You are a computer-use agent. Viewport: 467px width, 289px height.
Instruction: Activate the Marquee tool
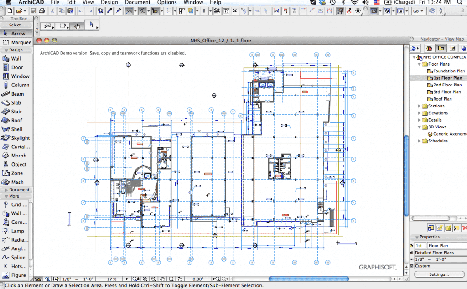(x=16, y=42)
